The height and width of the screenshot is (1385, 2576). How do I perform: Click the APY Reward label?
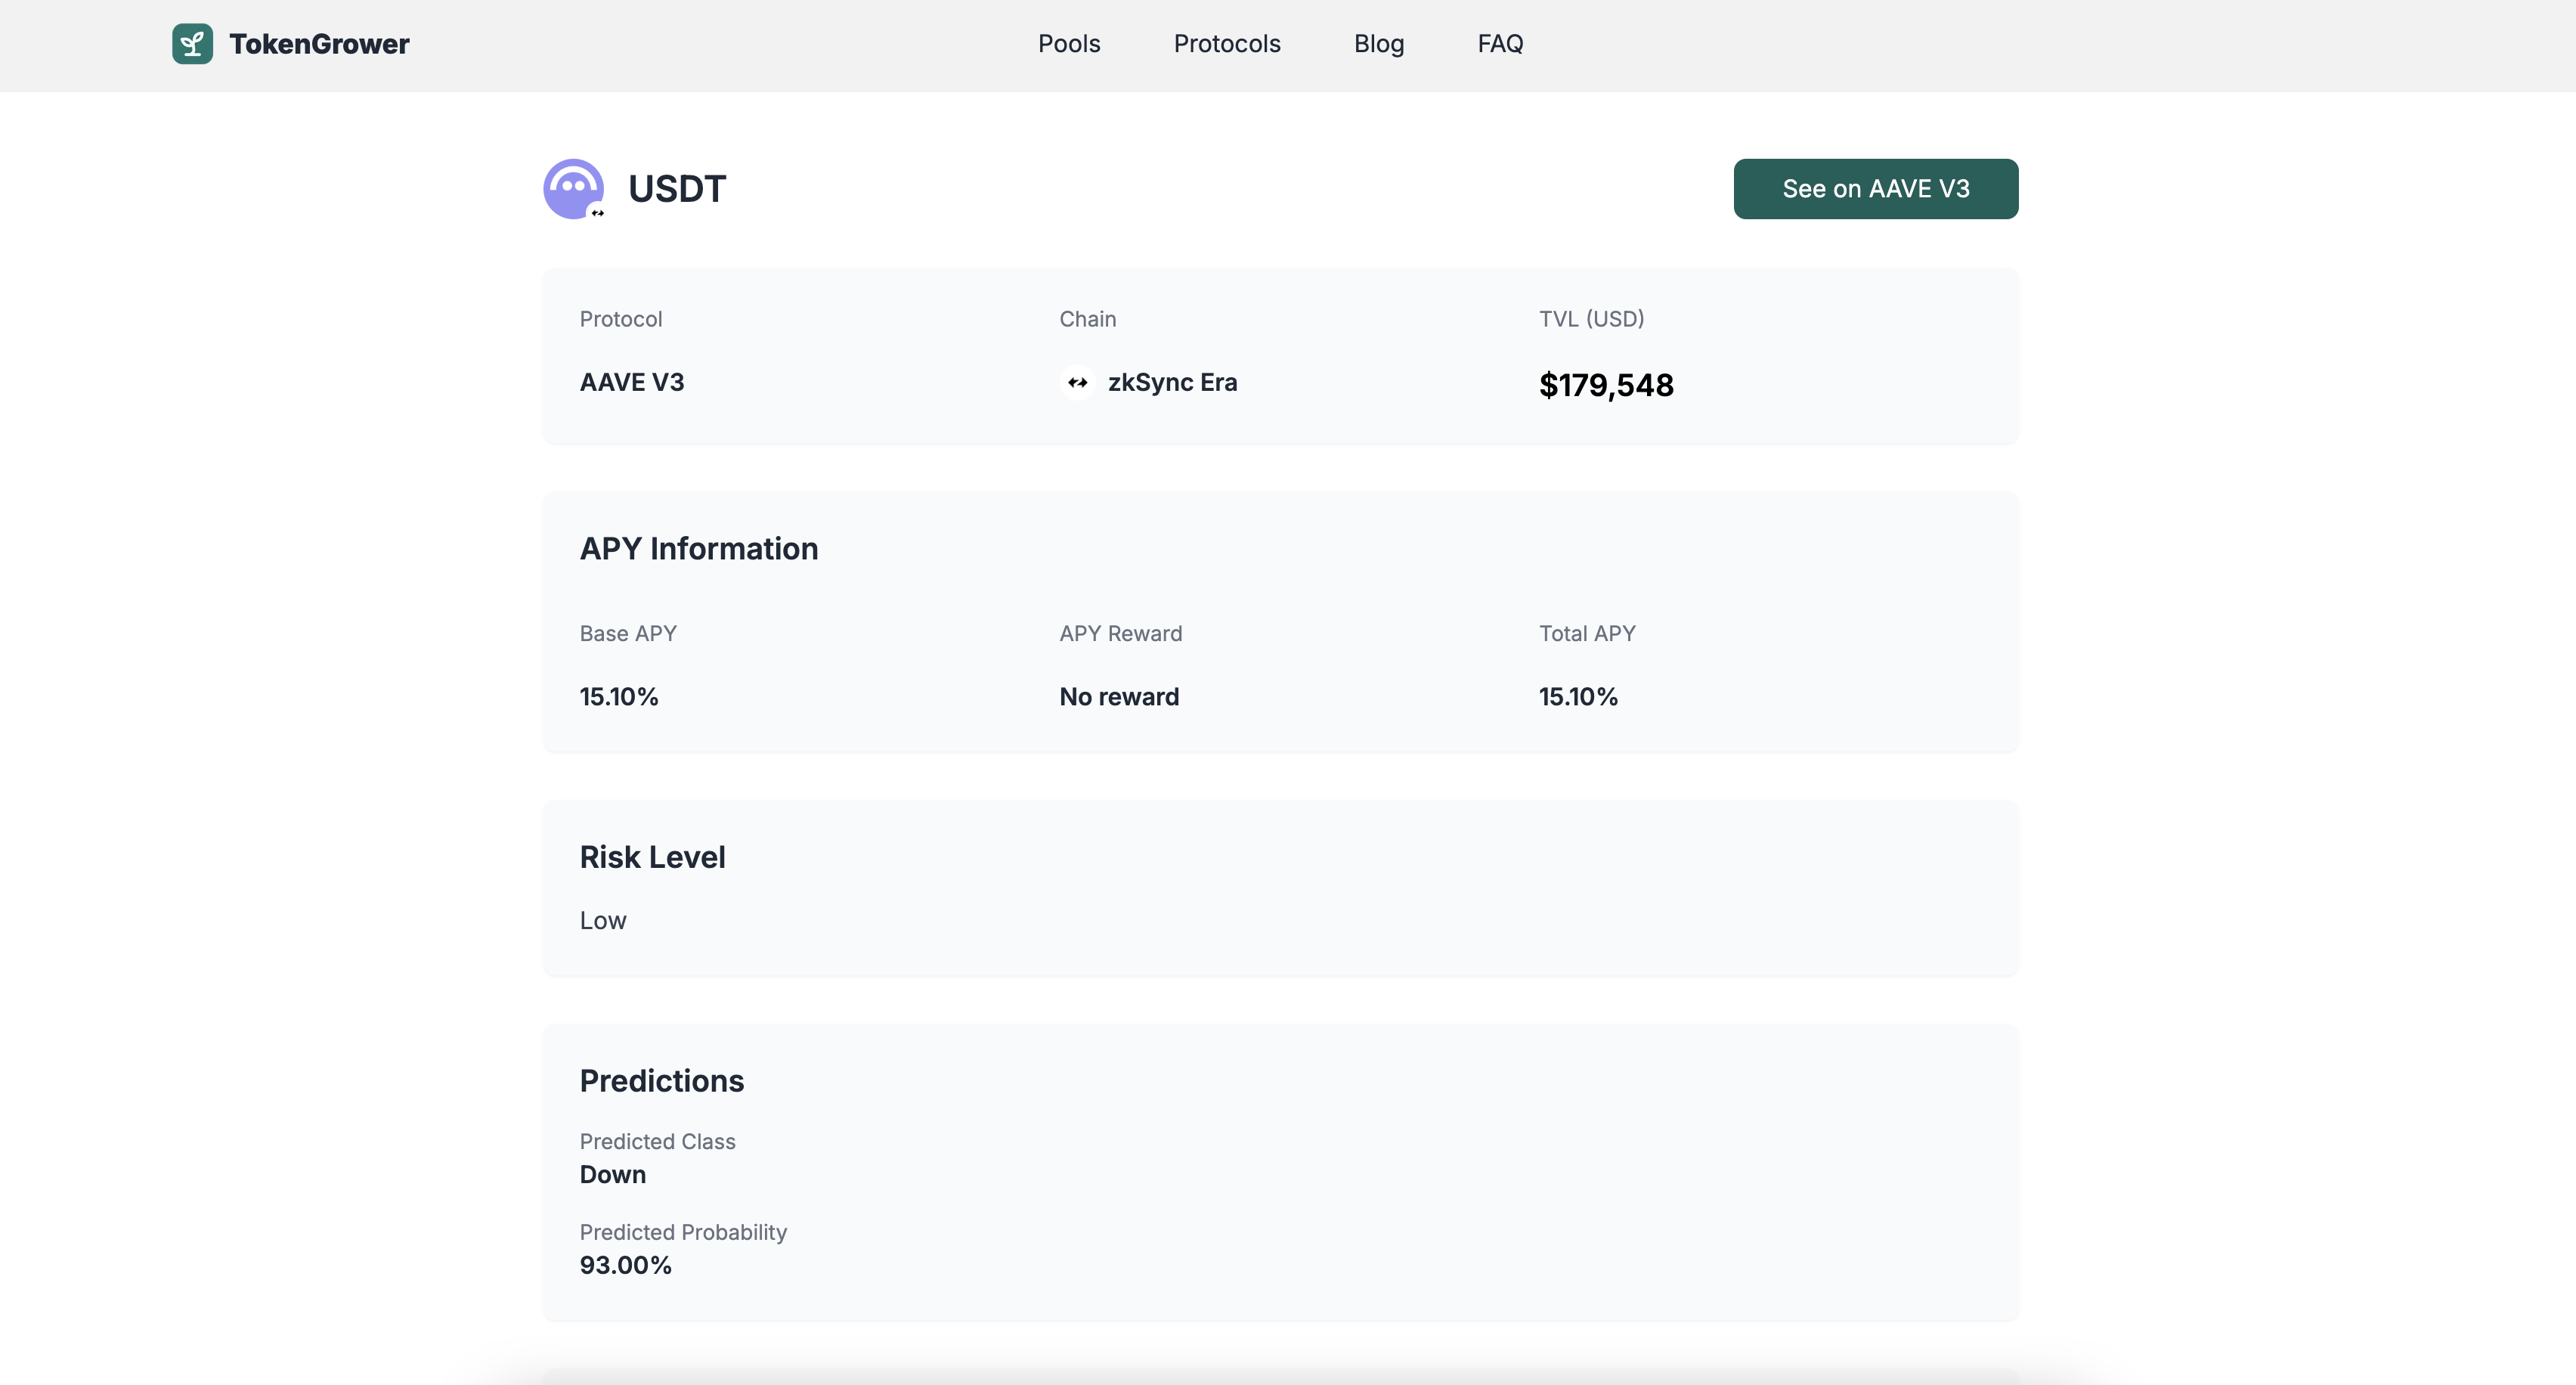coord(1121,634)
